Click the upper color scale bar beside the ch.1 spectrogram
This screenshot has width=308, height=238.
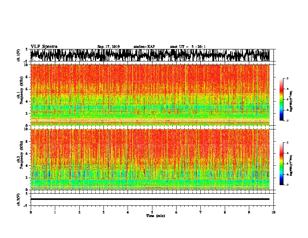[x=281, y=100]
